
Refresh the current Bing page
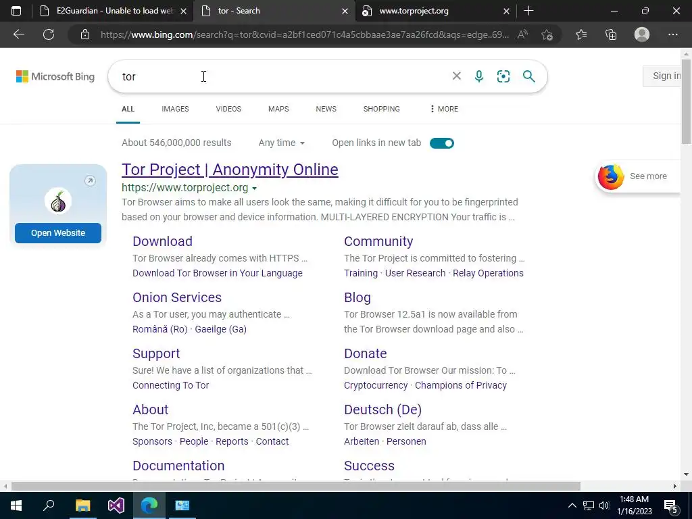pyautogui.click(x=49, y=34)
